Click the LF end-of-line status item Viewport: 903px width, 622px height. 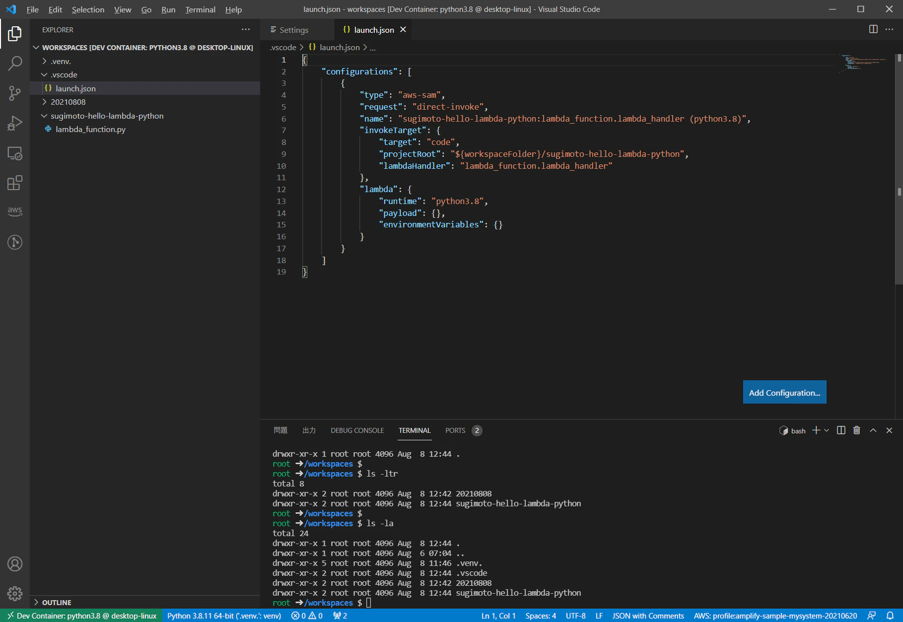[x=599, y=616]
